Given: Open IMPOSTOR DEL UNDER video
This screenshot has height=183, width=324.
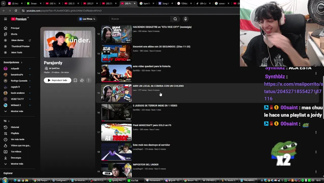Looking at the screenshot, I should 146,164.
